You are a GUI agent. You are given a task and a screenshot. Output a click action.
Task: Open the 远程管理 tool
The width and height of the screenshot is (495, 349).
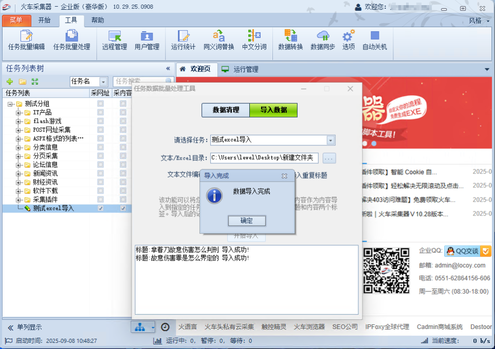pos(114,41)
